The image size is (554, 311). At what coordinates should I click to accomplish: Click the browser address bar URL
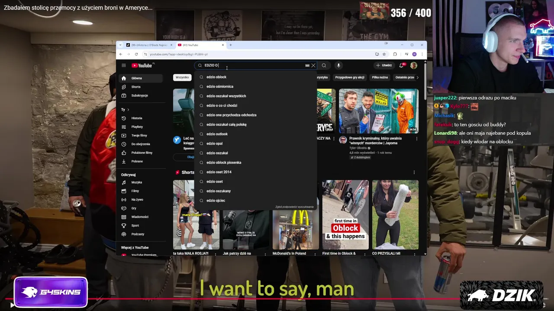179,54
